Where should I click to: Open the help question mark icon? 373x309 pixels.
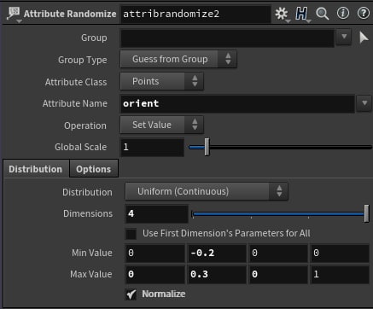pos(364,13)
